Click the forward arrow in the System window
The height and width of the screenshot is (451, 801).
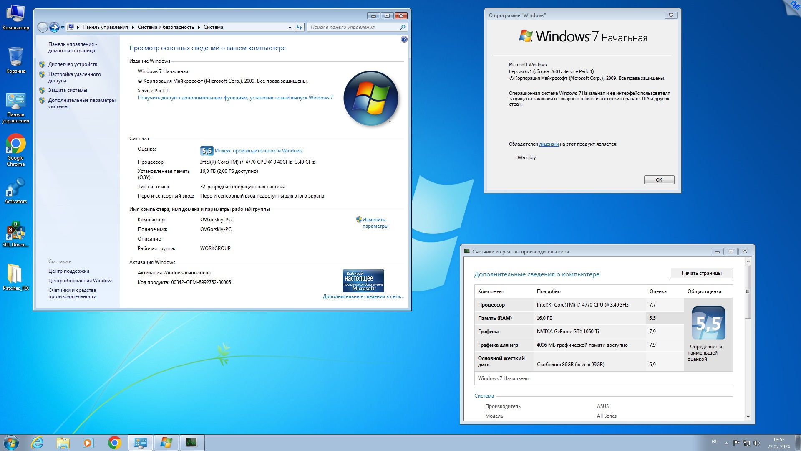(54, 27)
